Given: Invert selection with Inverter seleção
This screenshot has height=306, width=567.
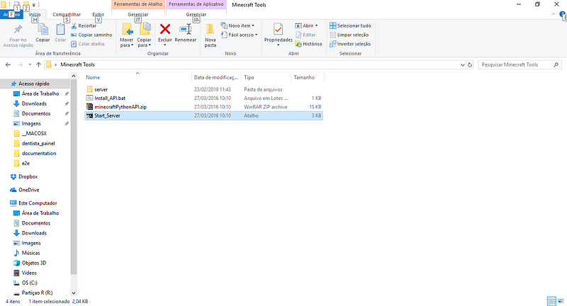Looking at the screenshot, I should (350, 44).
